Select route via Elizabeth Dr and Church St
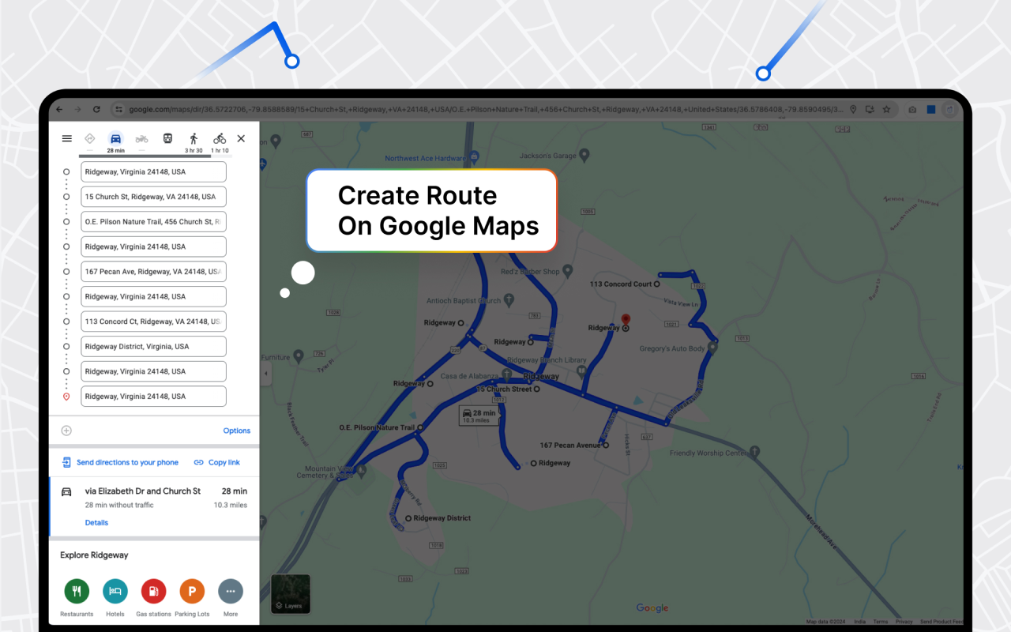Viewport: 1011px width, 632px height. [154, 506]
